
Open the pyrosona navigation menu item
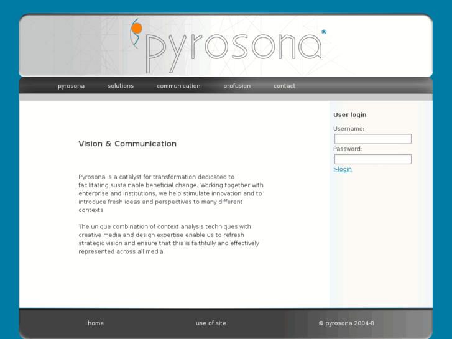pos(71,86)
